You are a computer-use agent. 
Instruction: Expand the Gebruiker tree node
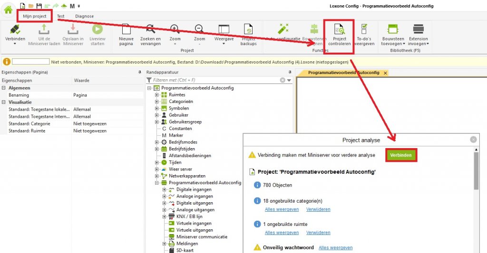(157, 115)
